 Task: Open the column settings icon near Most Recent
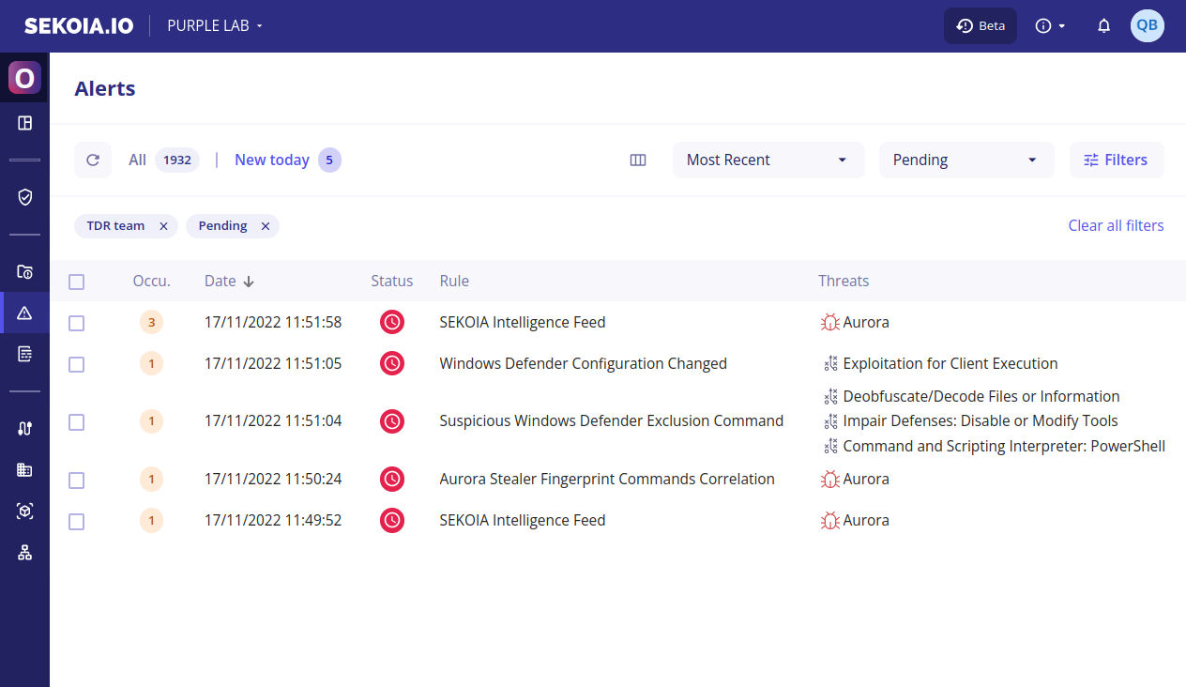pos(638,160)
